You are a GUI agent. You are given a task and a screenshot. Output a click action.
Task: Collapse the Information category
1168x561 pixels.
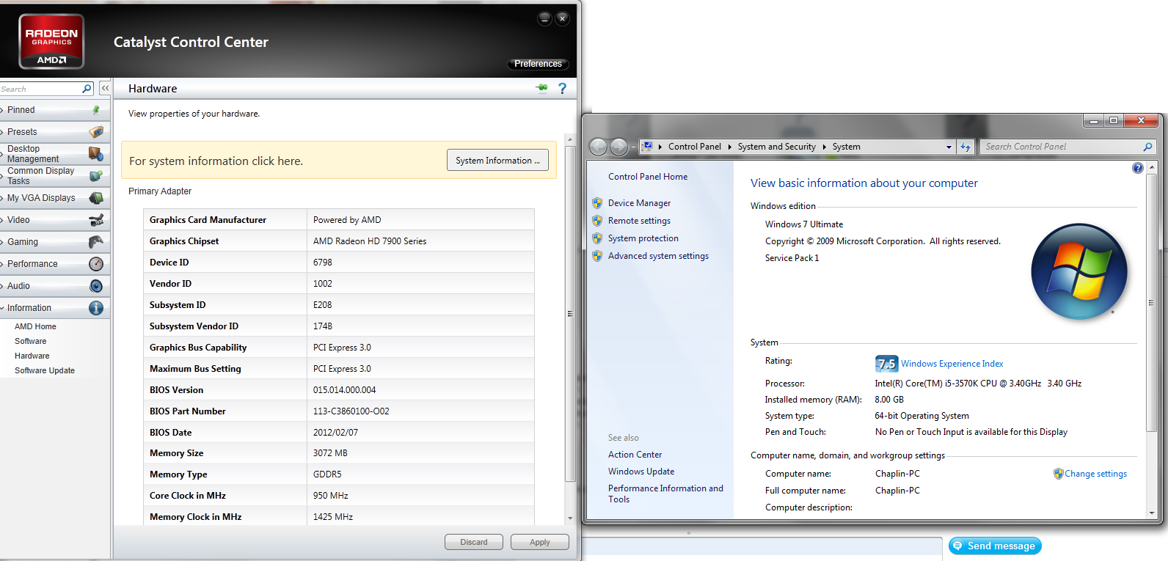pyautogui.click(x=2, y=308)
